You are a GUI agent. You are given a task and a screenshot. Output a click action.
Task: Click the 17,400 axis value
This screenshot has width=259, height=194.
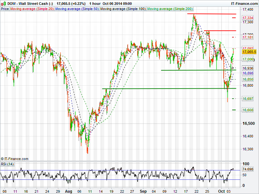click(248, 9)
